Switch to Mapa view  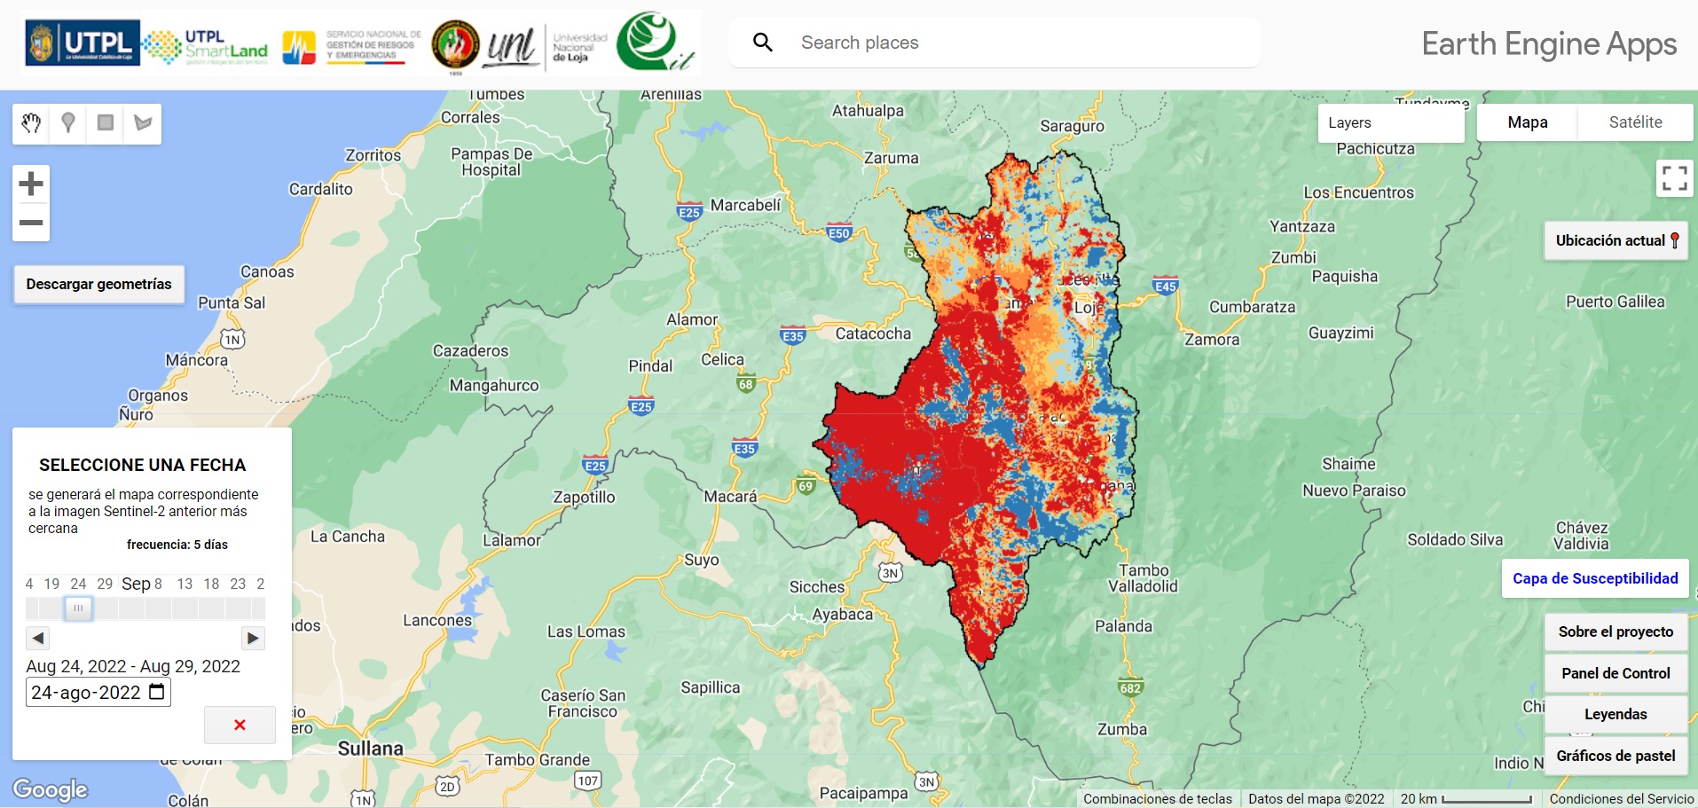(1527, 122)
